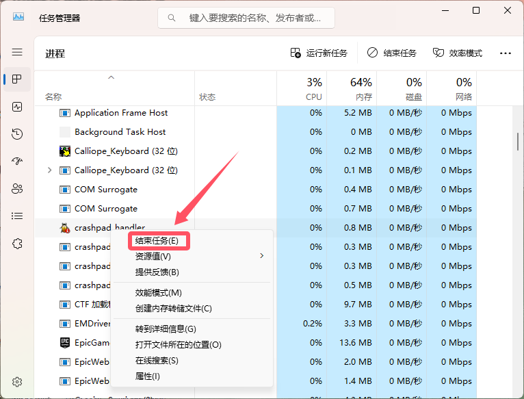Sort by the 内存 (memory) column header
Screen dimensions: 524x399
click(352, 89)
